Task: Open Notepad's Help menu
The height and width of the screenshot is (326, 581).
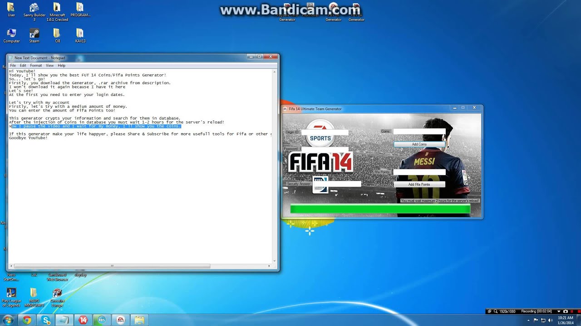Action: point(61,66)
